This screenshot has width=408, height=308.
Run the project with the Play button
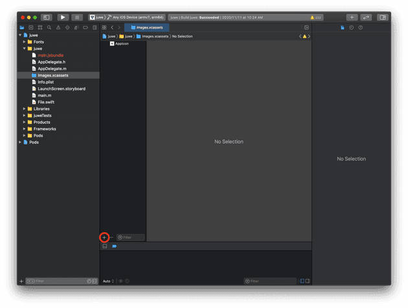point(63,18)
